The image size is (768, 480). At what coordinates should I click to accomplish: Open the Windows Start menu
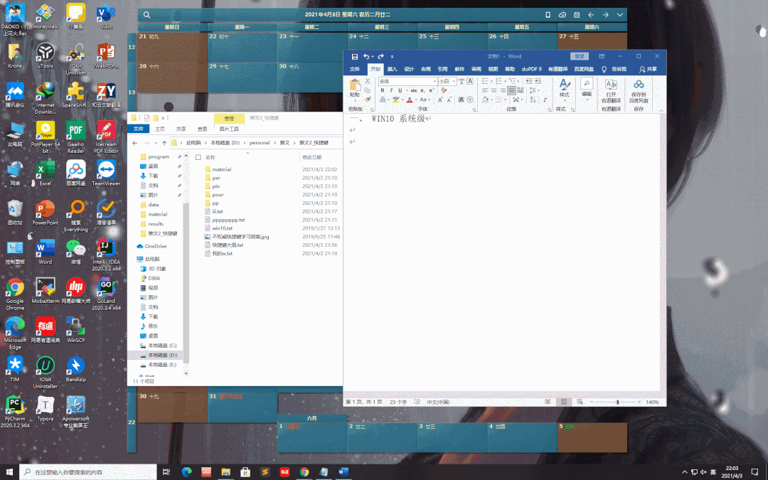pyautogui.click(x=9, y=472)
